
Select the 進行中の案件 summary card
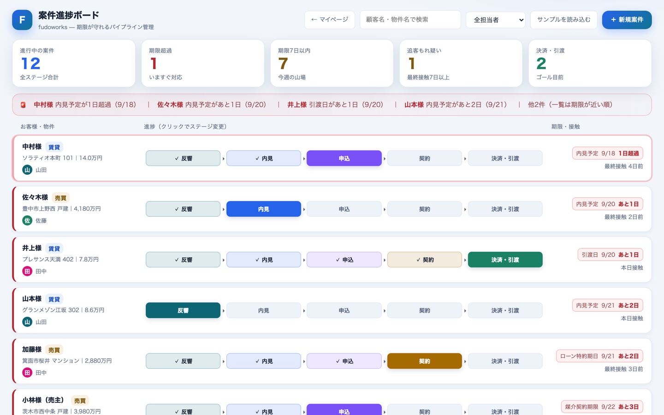[74, 63]
